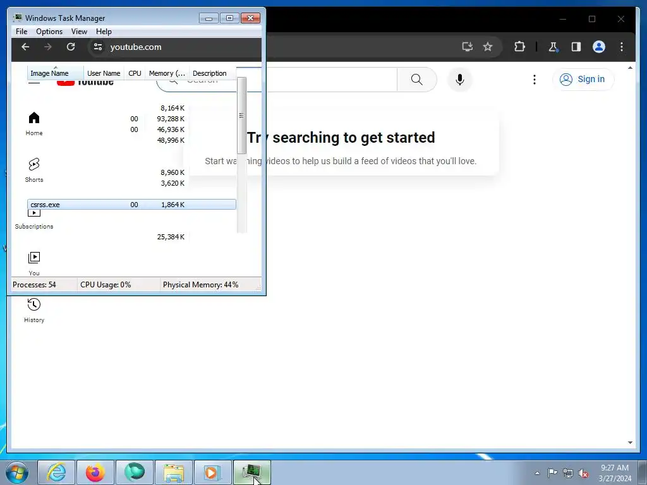
Task: Open Windows Media Player from taskbar
Action: [x=212, y=472]
